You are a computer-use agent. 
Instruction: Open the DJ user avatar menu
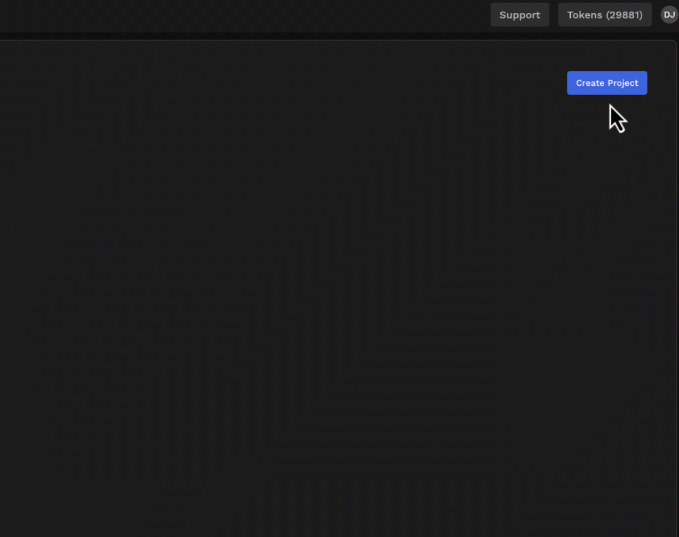669,15
